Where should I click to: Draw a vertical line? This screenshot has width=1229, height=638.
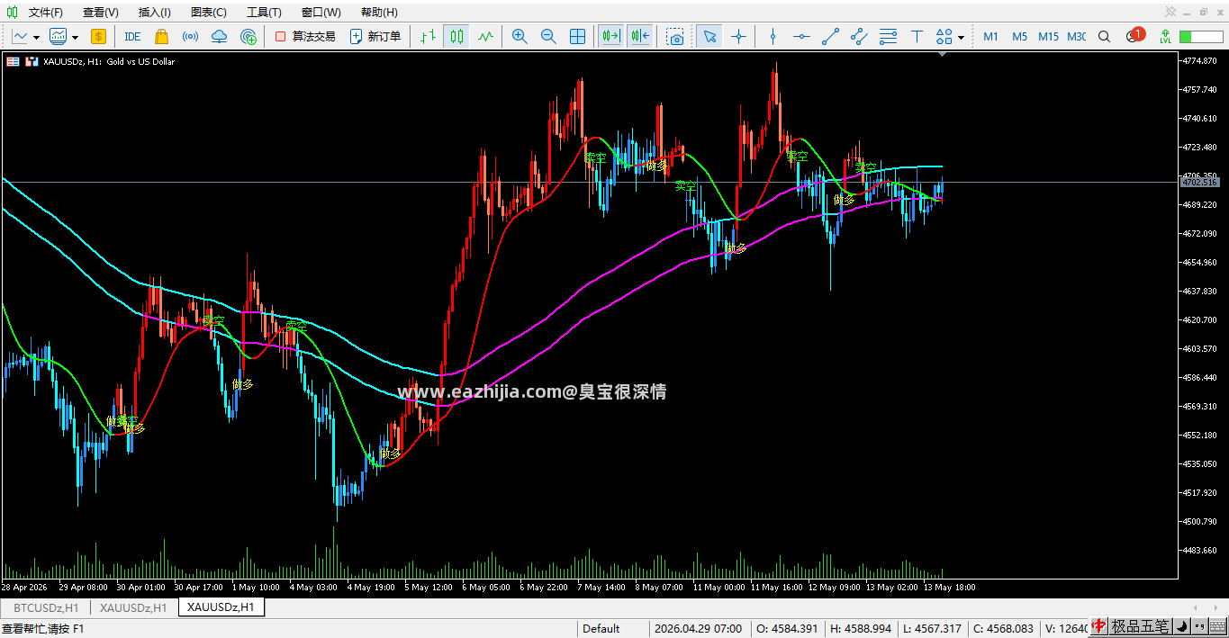tap(773, 36)
